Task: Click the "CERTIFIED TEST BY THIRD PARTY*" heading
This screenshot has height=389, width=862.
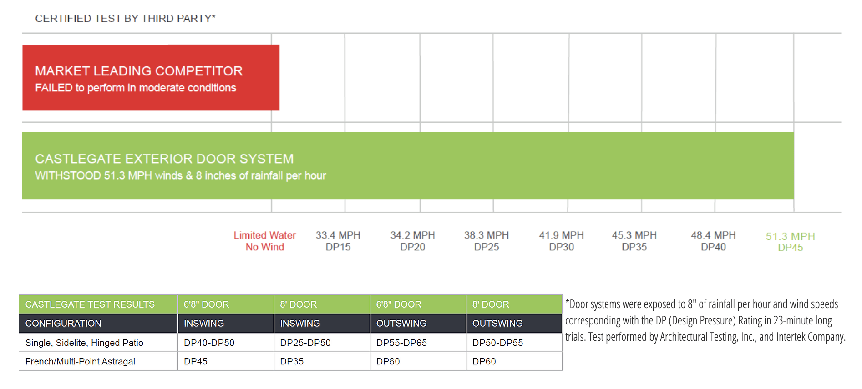Action: (x=125, y=19)
